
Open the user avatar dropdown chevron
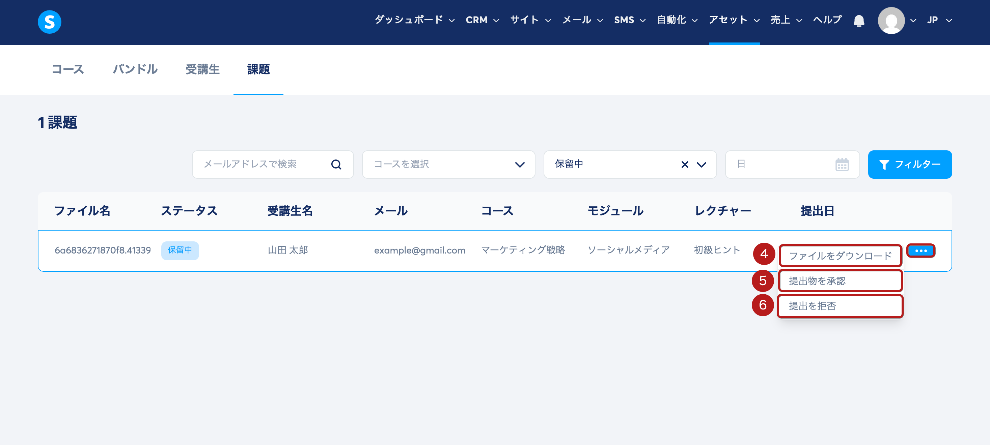point(913,20)
